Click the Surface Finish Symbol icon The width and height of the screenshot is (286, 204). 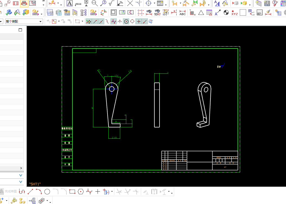click(111, 3)
